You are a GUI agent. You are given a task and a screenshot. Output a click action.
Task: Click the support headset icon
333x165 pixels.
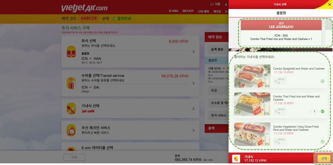coord(212,4)
